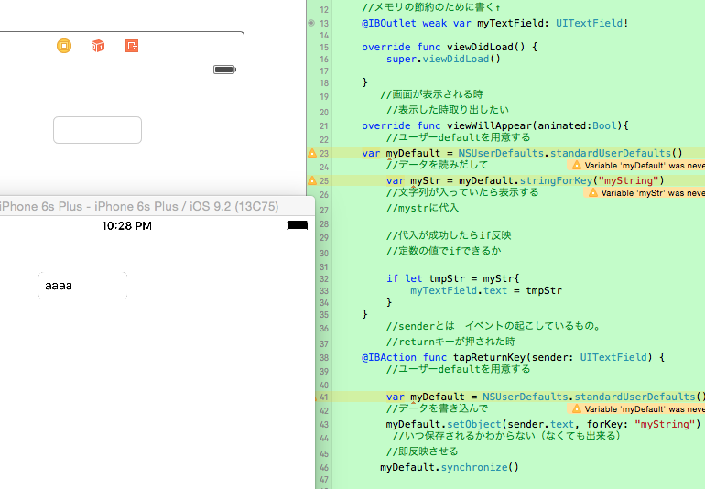Click the warning icon beside "Variable 'myStr' was" message
The height and width of the screenshot is (489, 705).
pos(593,192)
